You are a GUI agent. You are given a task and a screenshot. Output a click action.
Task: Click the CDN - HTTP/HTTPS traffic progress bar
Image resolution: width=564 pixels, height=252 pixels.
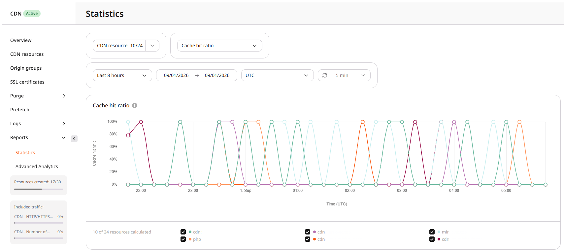pos(39,223)
